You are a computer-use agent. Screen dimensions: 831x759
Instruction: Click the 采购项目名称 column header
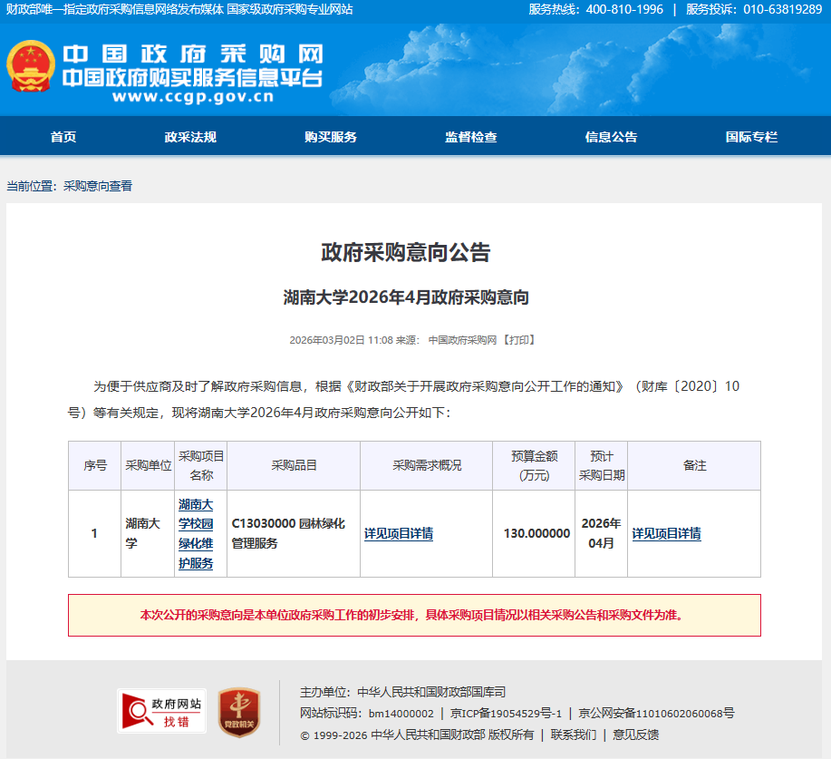pyautogui.click(x=201, y=466)
